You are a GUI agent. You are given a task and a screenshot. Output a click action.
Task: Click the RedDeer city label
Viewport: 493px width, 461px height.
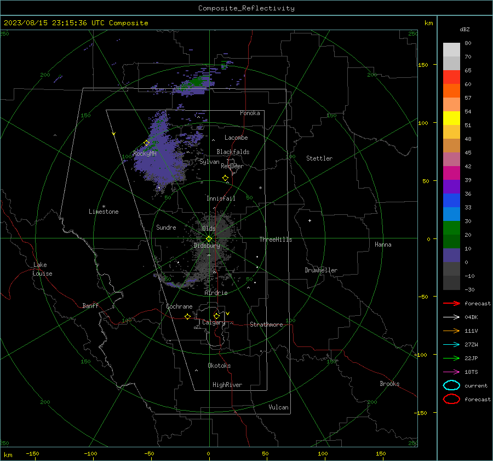[x=232, y=166]
